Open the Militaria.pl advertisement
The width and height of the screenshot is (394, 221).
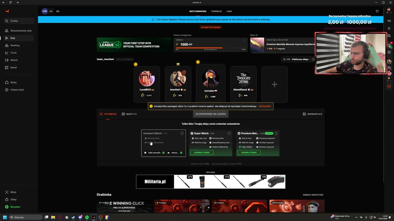click(211, 182)
